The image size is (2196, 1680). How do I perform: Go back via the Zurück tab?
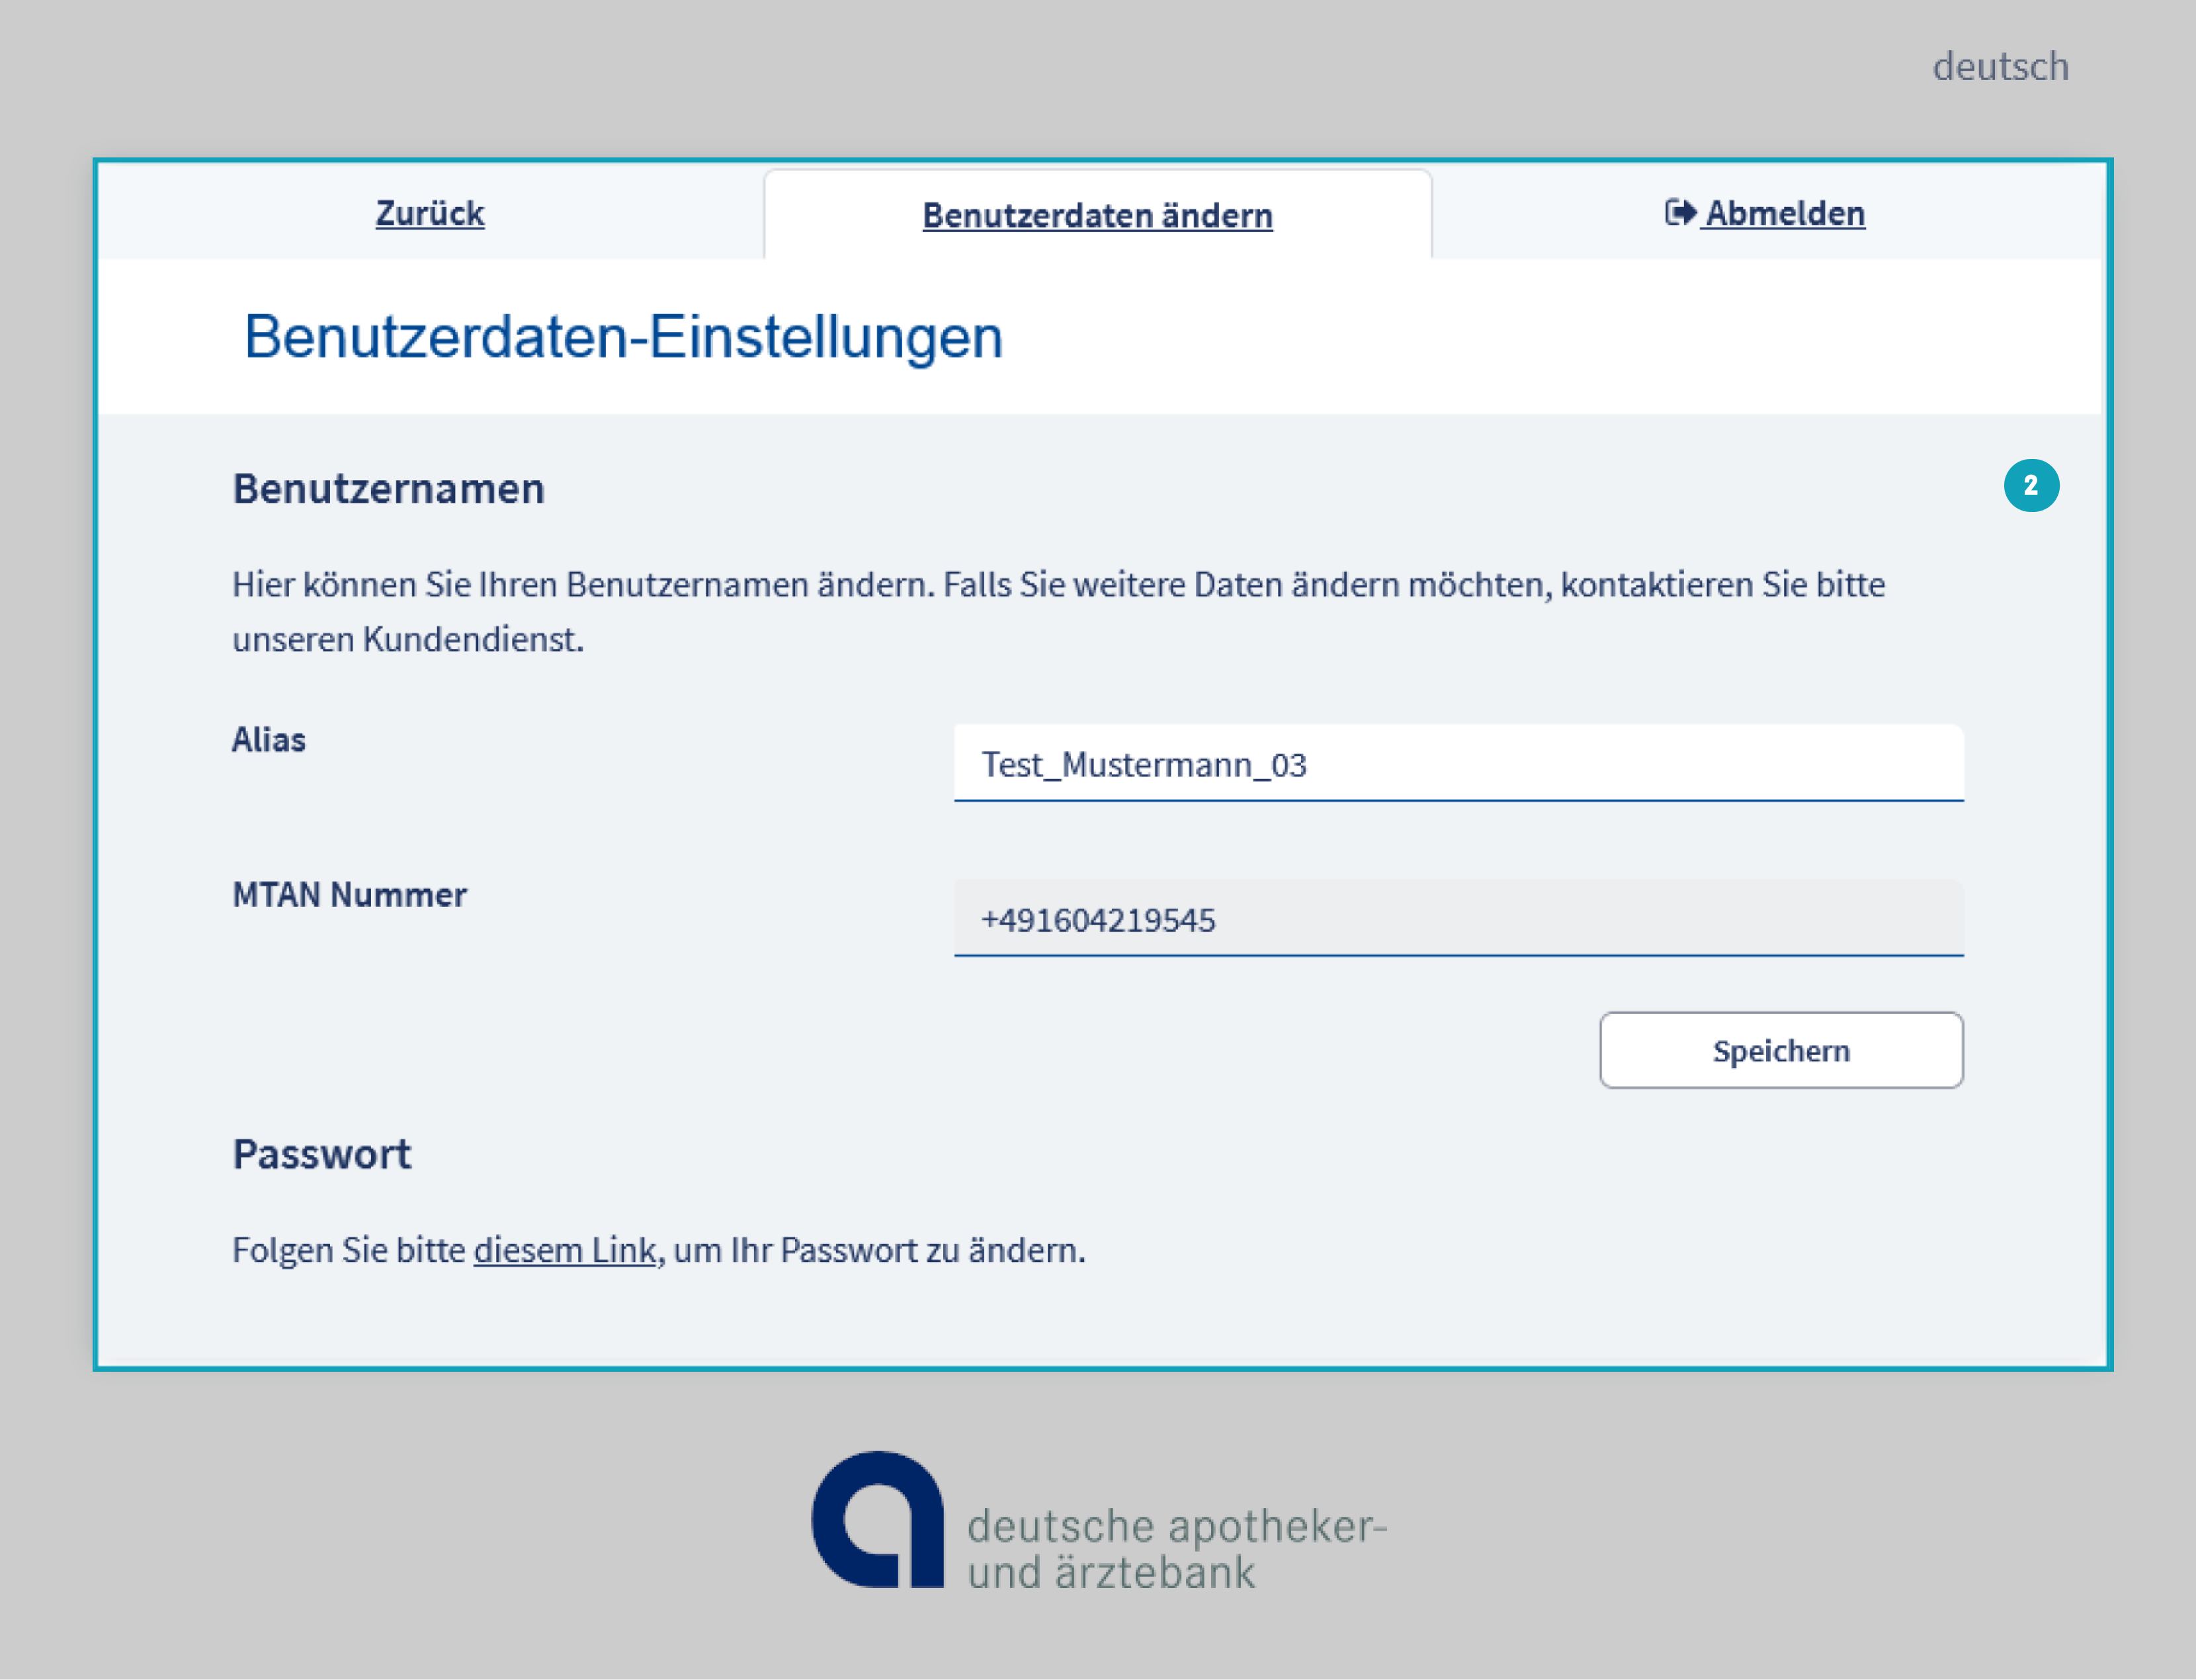click(430, 213)
